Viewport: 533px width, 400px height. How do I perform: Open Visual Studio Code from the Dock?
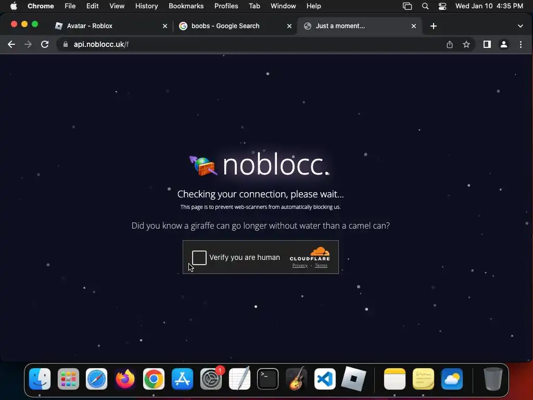click(325, 379)
